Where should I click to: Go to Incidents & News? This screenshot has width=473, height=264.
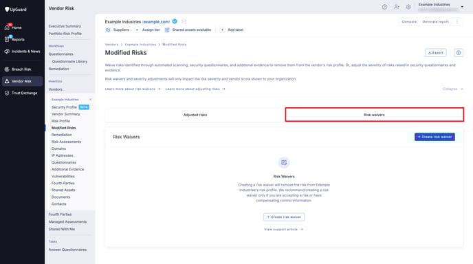coord(22,52)
